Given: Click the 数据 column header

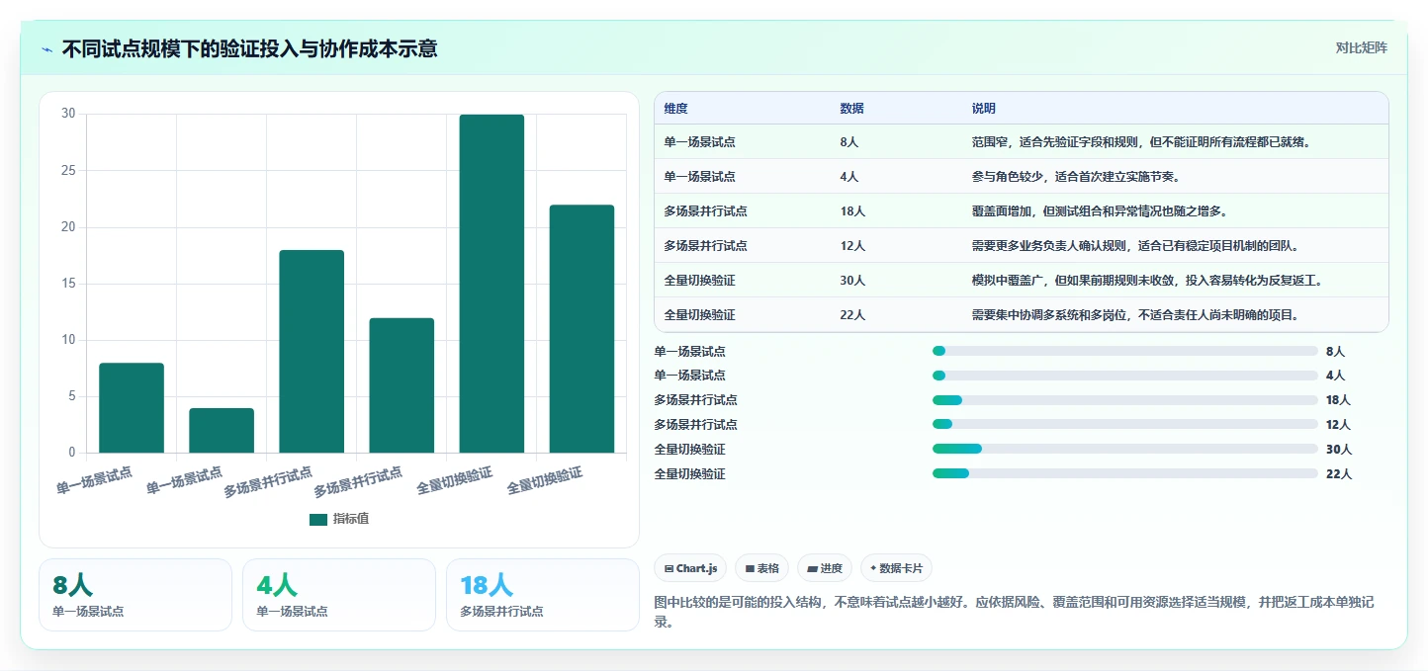Looking at the screenshot, I should click(x=851, y=108).
